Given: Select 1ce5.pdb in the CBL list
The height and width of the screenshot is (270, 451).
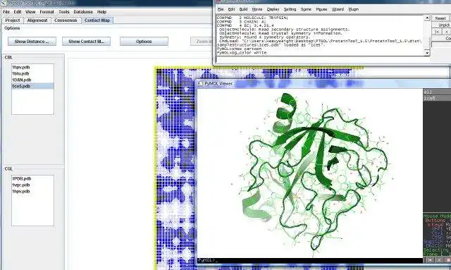Looking at the screenshot, I should tap(32, 86).
